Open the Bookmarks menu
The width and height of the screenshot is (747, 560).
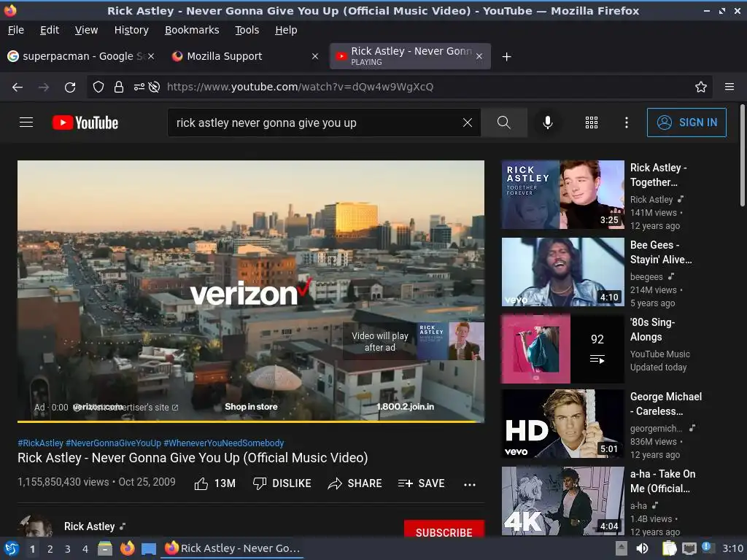click(x=192, y=30)
